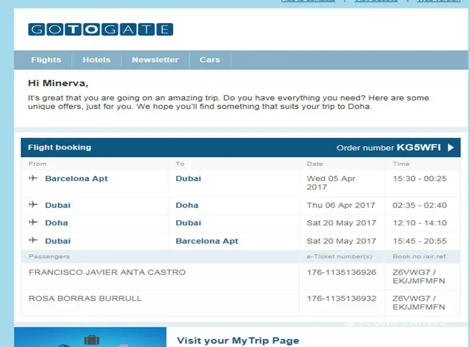Click the Gotogate logo
The height and width of the screenshot is (347, 470).
[100, 29]
